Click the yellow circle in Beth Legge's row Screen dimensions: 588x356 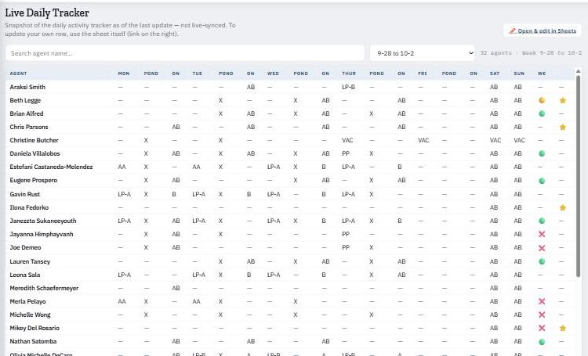542,100
